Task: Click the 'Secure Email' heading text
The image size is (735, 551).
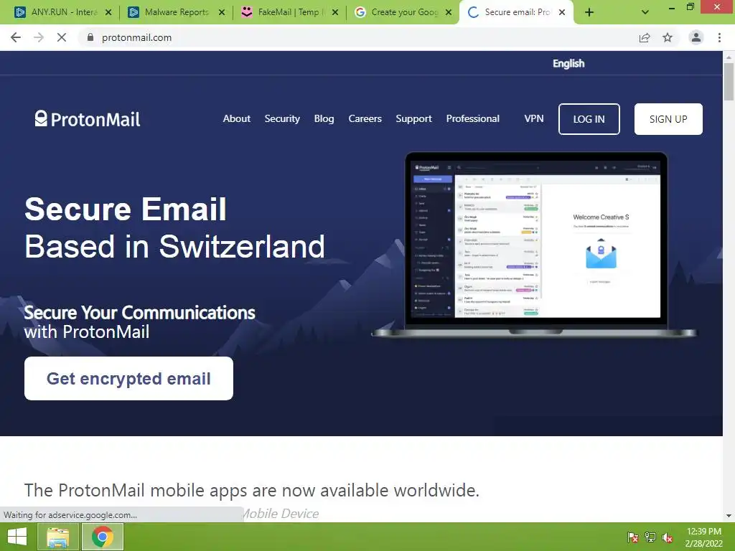Action: click(126, 209)
